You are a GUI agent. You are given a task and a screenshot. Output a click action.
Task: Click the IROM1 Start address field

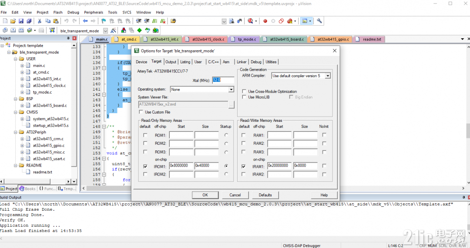coord(181,166)
